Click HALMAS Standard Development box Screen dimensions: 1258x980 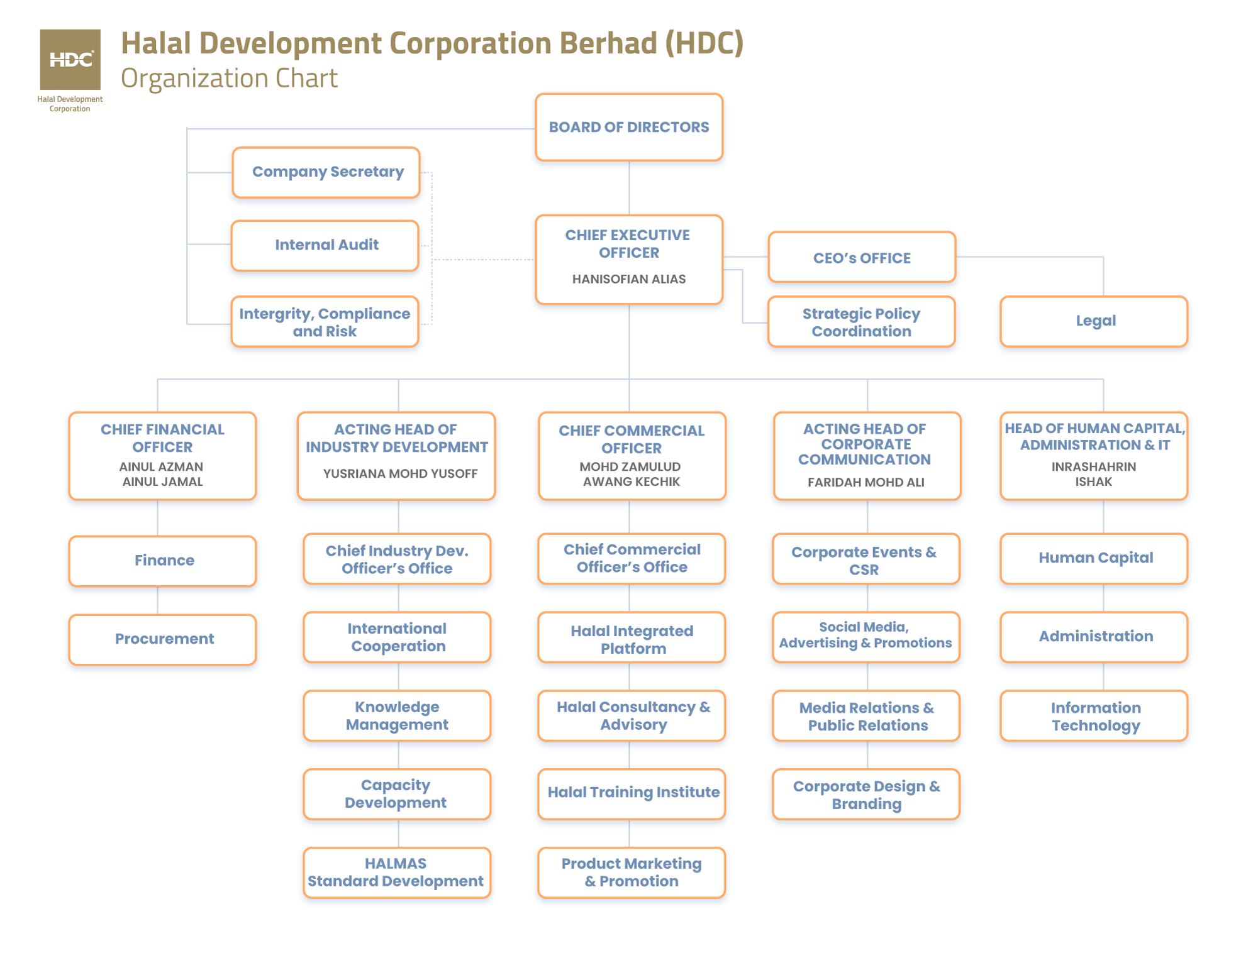pyautogui.click(x=397, y=873)
